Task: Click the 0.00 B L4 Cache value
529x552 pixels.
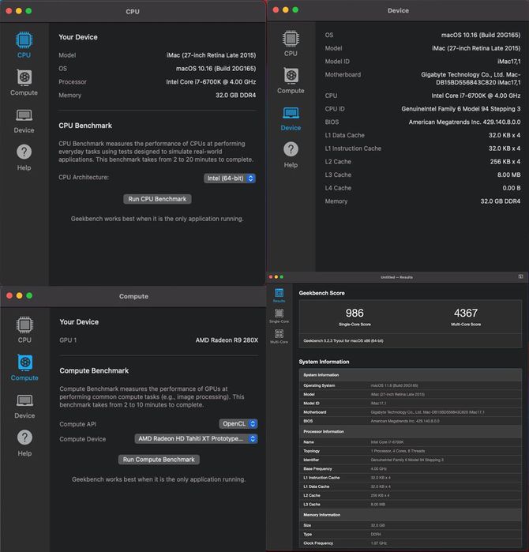Action: pos(512,188)
